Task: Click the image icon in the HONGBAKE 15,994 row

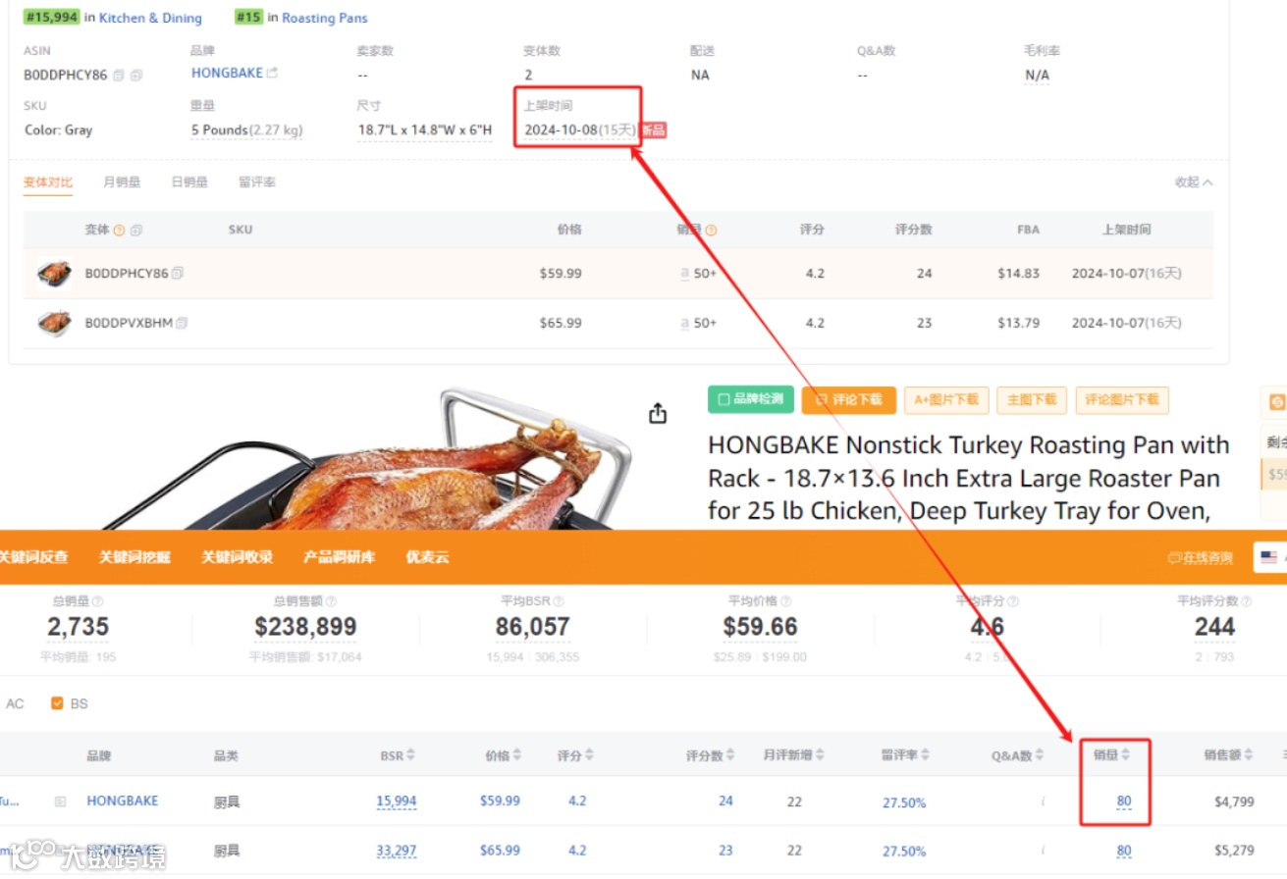Action: pyautogui.click(x=61, y=801)
